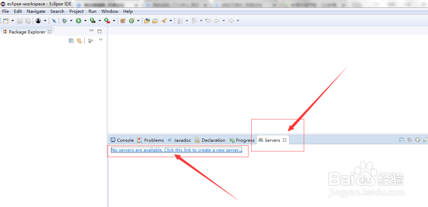Open the Debug dropdown arrow

click(x=71, y=20)
